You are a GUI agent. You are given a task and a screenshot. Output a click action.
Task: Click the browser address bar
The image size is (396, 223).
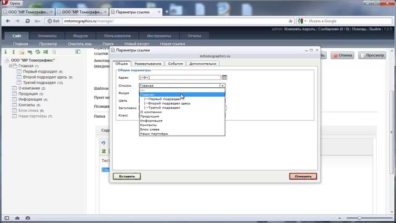176,21
